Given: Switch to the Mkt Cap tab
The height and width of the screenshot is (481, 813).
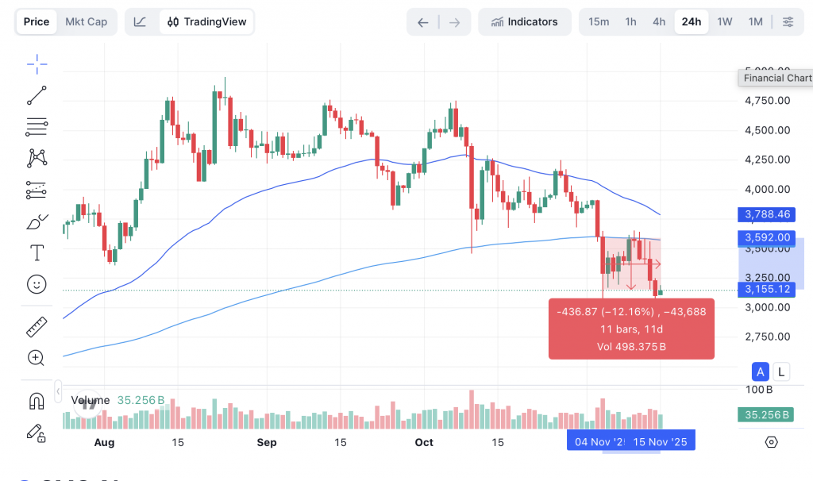Looking at the screenshot, I should coord(87,21).
